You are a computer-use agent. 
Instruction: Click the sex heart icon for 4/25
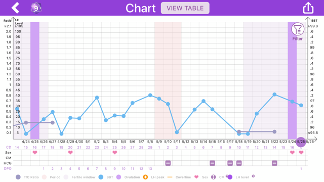[35, 153]
